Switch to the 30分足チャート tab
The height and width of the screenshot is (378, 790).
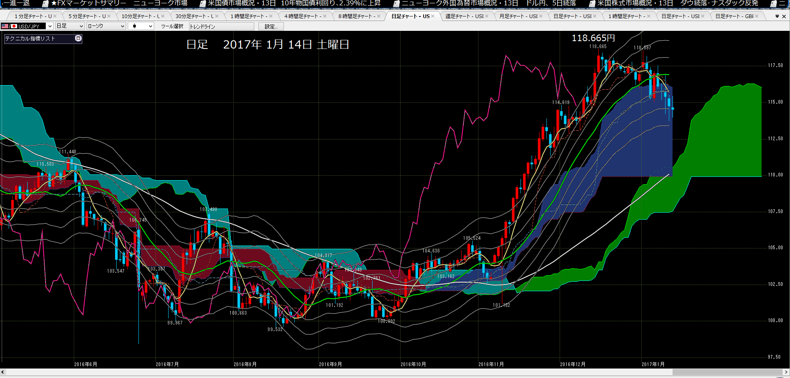(195, 16)
